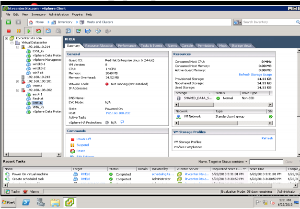Switch to the Performance tab
This screenshot has height=209, width=300.
click(x=127, y=45)
